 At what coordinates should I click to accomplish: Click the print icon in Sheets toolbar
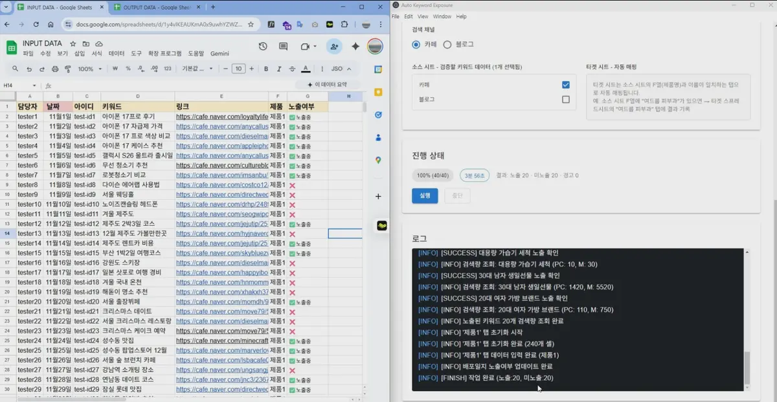pos(55,69)
